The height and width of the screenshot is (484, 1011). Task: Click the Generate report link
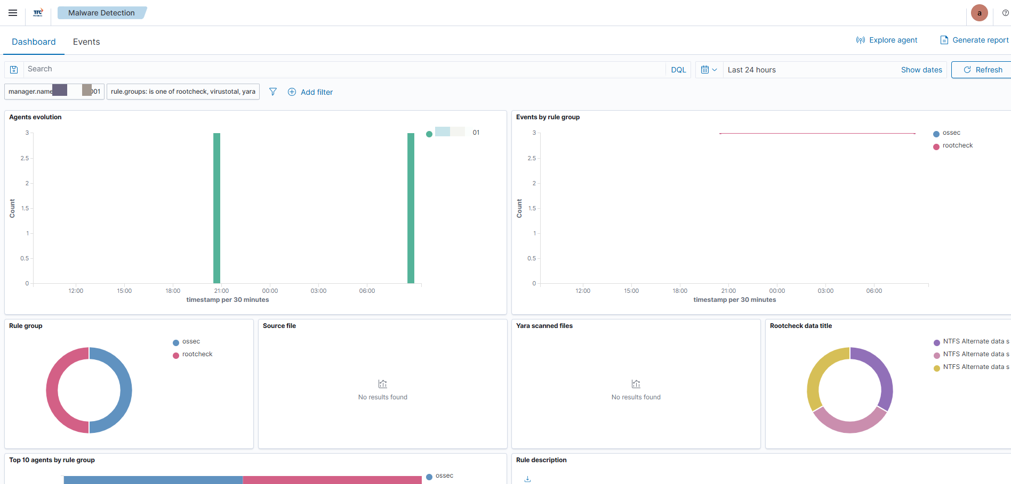click(974, 40)
